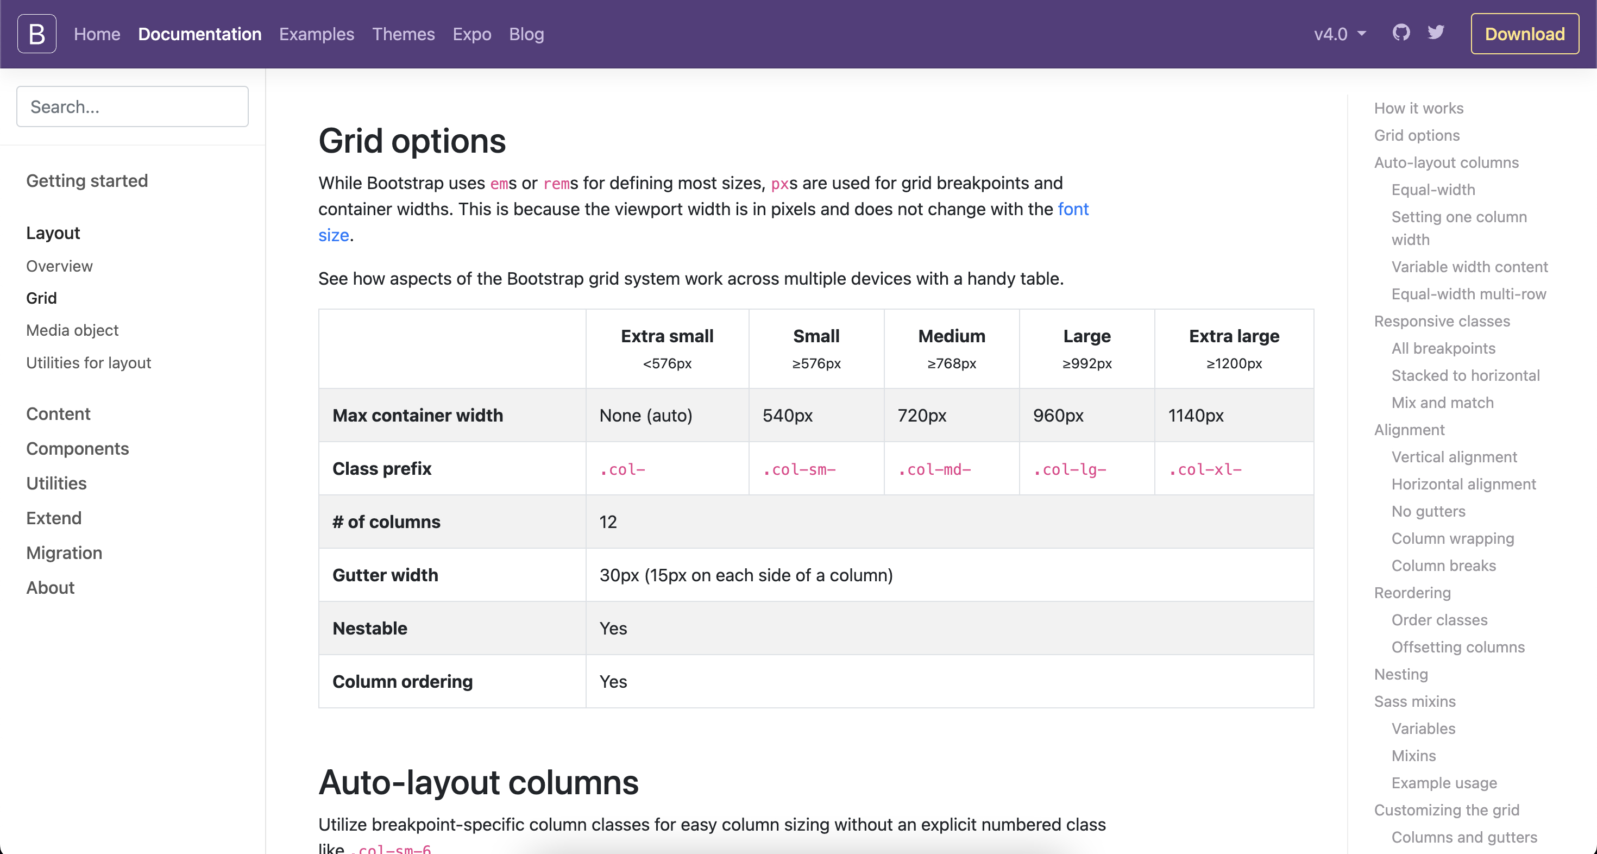Expand the Content sidebar section
The image size is (1597, 854).
point(58,413)
